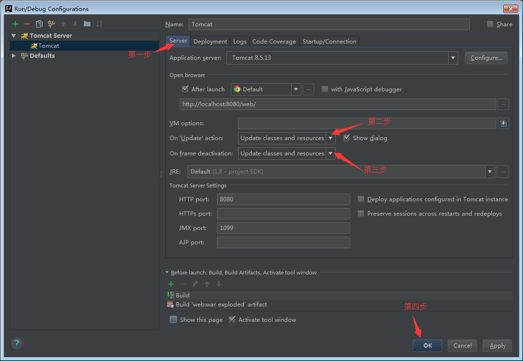523x361 pixels.
Task: Click the IntelliJ logo in title bar
Action: click(x=9, y=9)
